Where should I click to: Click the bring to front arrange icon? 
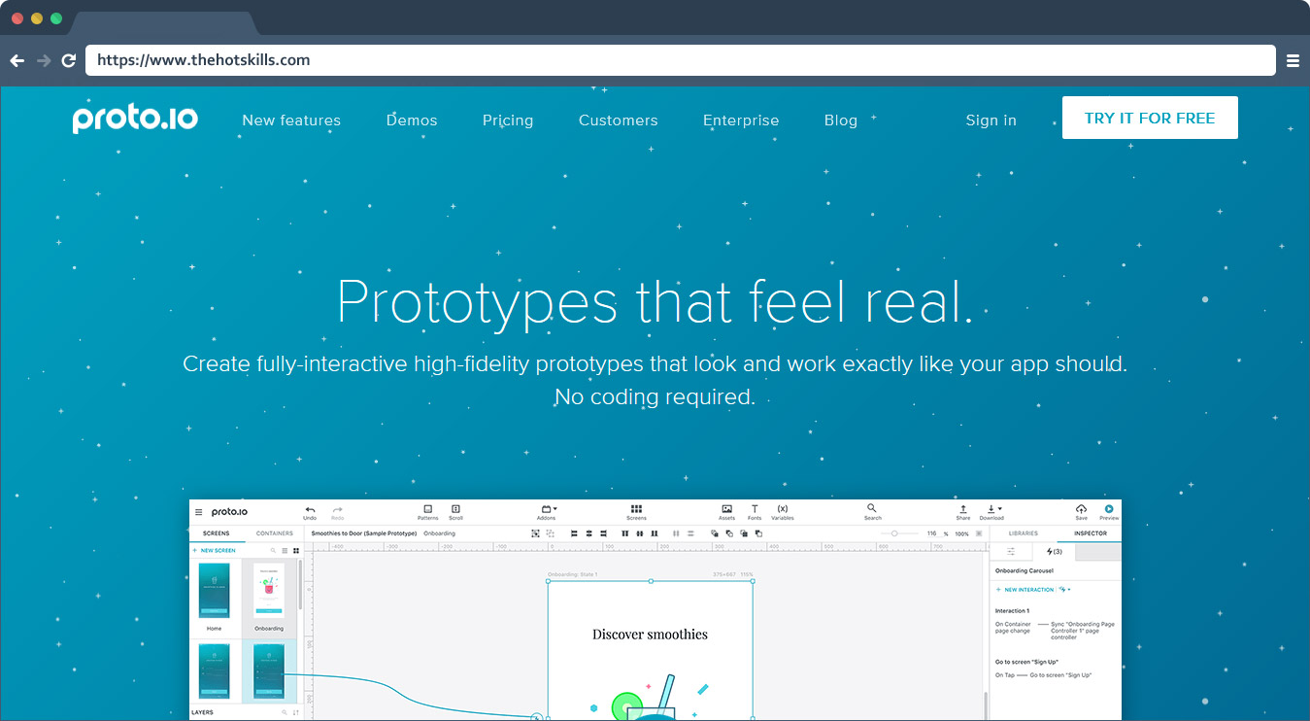[x=715, y=533]
